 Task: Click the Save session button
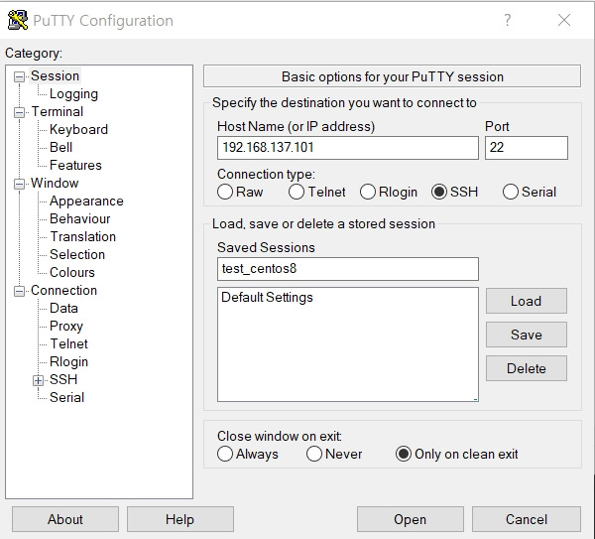pos(527,335)
